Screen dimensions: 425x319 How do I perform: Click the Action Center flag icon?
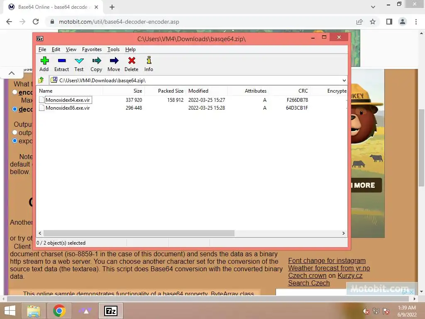tap(386, 311)
